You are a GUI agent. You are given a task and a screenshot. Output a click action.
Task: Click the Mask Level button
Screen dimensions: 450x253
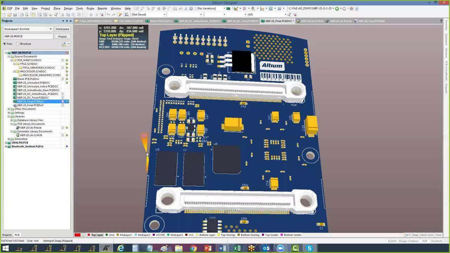click(427, 235)
